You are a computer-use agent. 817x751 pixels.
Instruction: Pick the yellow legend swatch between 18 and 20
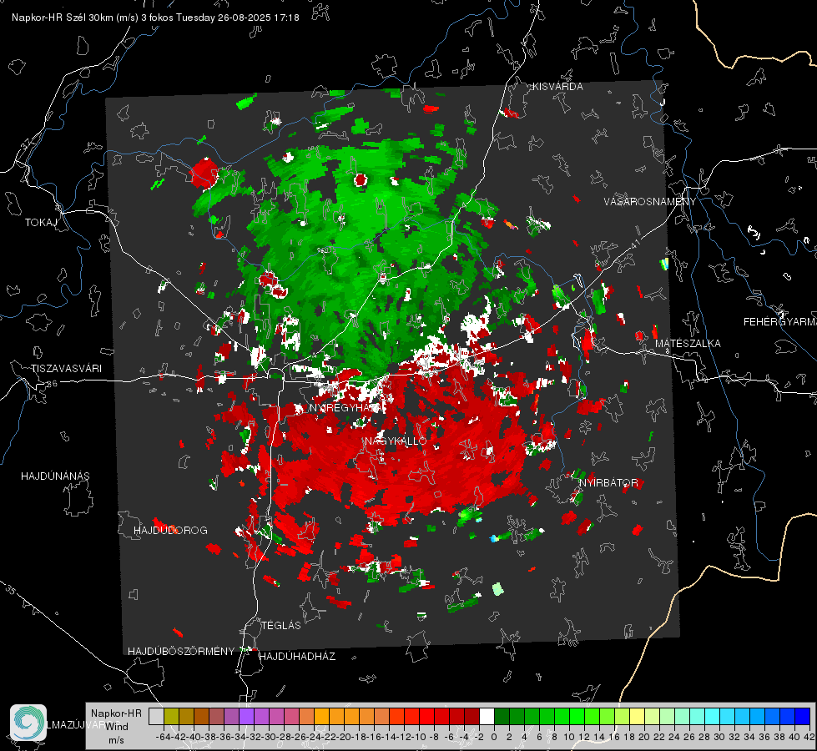pyautogui.click(x=638, y=717)
